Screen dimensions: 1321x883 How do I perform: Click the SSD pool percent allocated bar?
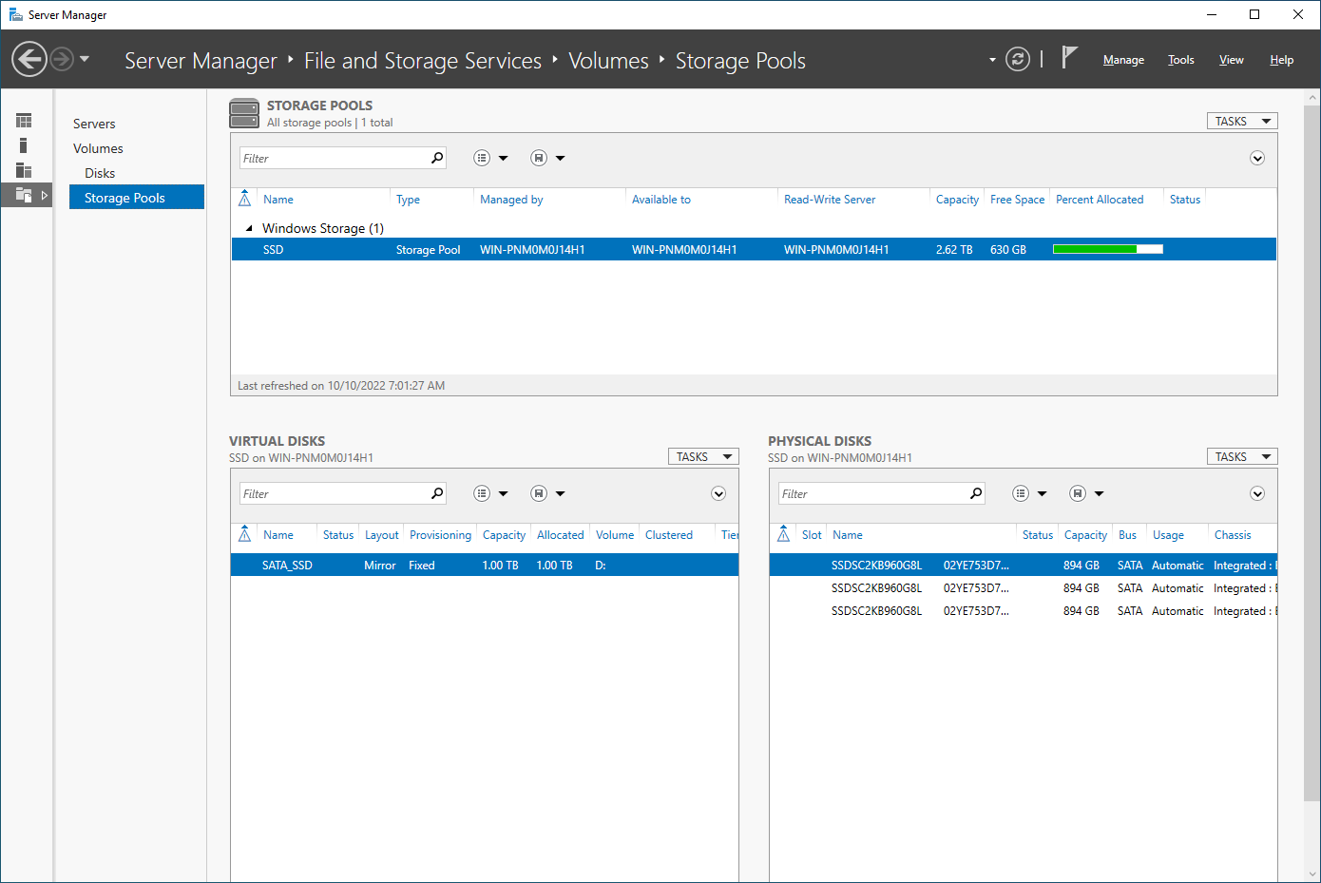click(1108, 249)
